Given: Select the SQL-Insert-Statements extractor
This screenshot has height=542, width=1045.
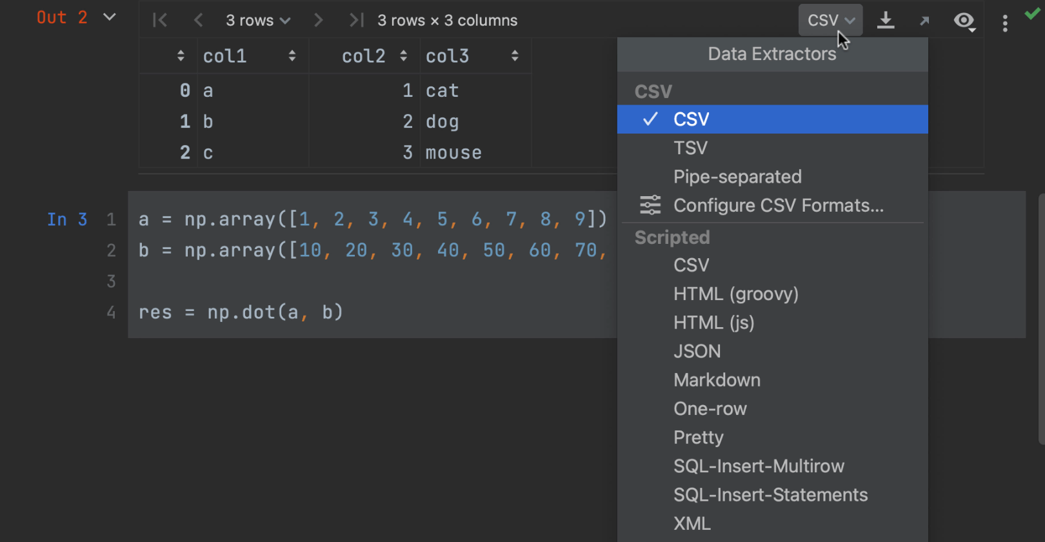Looking at the screenshot, I should (770, 495).
